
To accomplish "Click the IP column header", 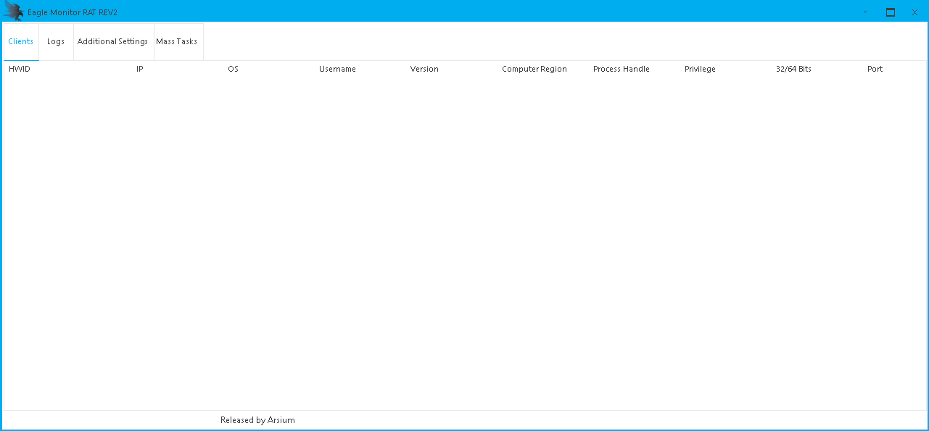I will (x=140, y=69).
